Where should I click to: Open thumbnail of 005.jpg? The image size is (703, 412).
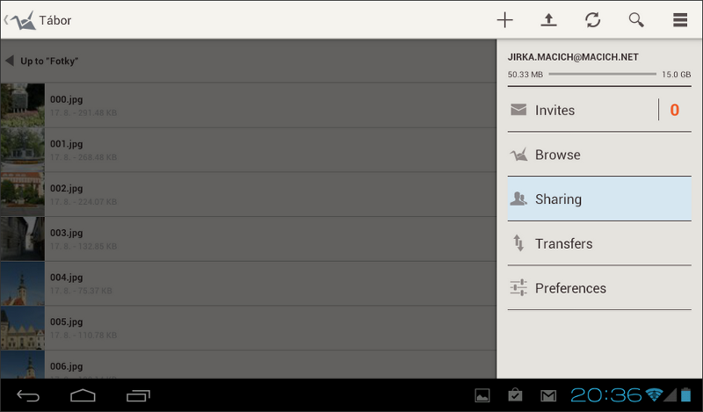click(x=23, y=328)
